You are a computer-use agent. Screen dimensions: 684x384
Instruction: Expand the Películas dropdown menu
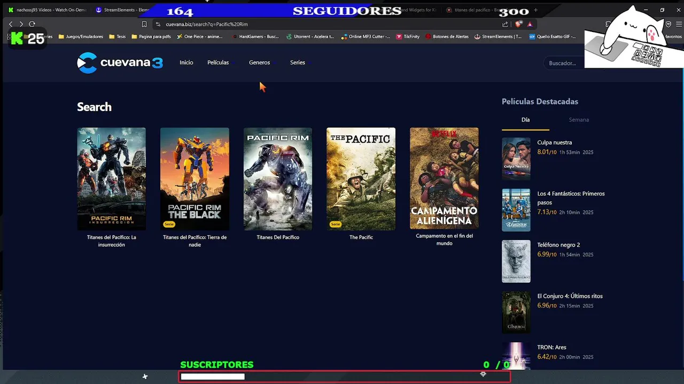click(220, 62)
